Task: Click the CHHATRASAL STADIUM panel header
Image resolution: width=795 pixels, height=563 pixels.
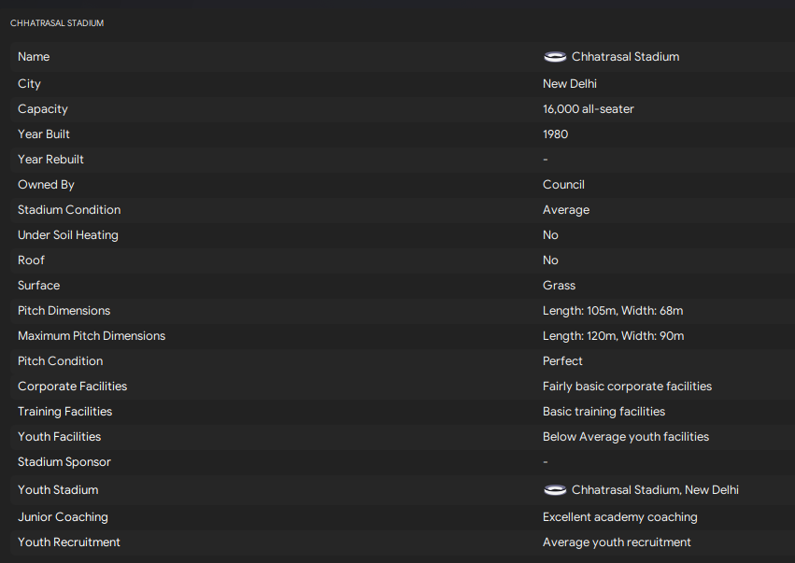Action: 57,22
